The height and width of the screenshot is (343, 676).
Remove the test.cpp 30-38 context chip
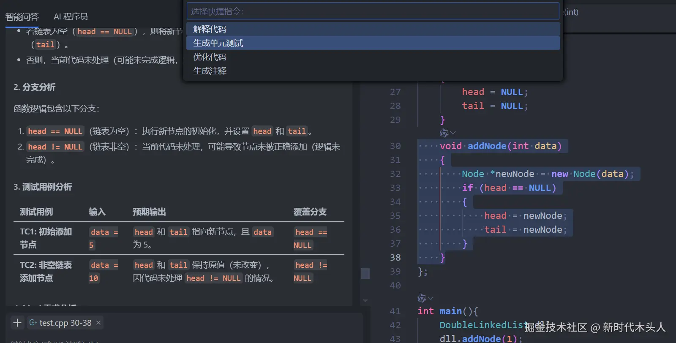(x=98, y=323)
